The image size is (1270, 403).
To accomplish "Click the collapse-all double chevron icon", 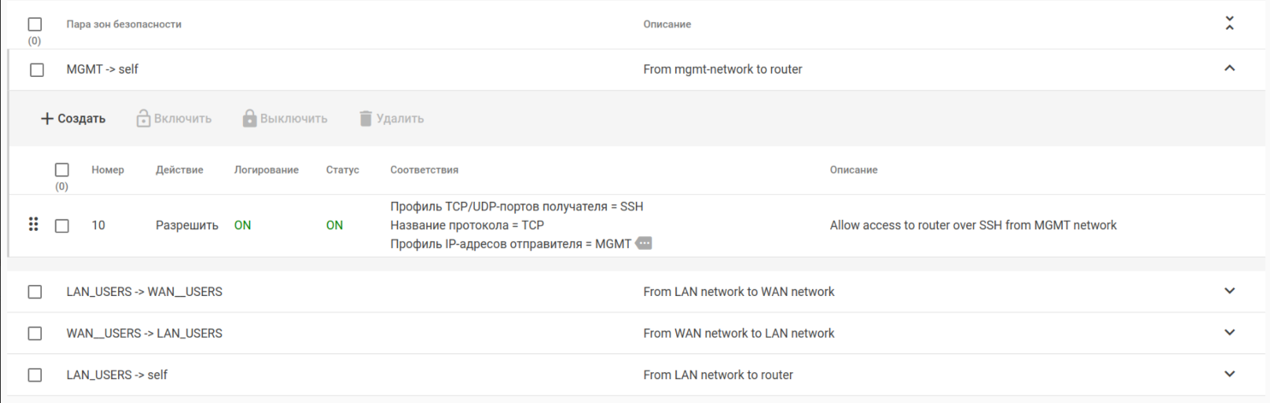I will pos(1230,24).
